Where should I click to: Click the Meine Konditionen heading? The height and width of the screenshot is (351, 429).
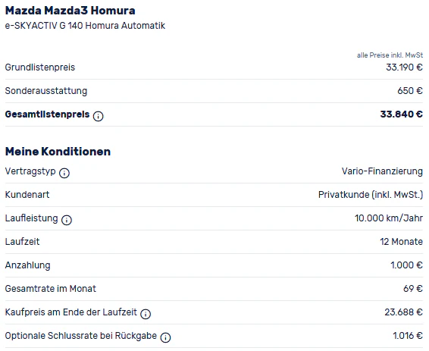(58, 152)
